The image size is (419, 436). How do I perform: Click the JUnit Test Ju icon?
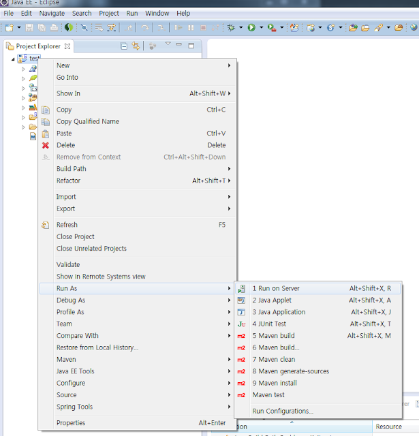241,324
